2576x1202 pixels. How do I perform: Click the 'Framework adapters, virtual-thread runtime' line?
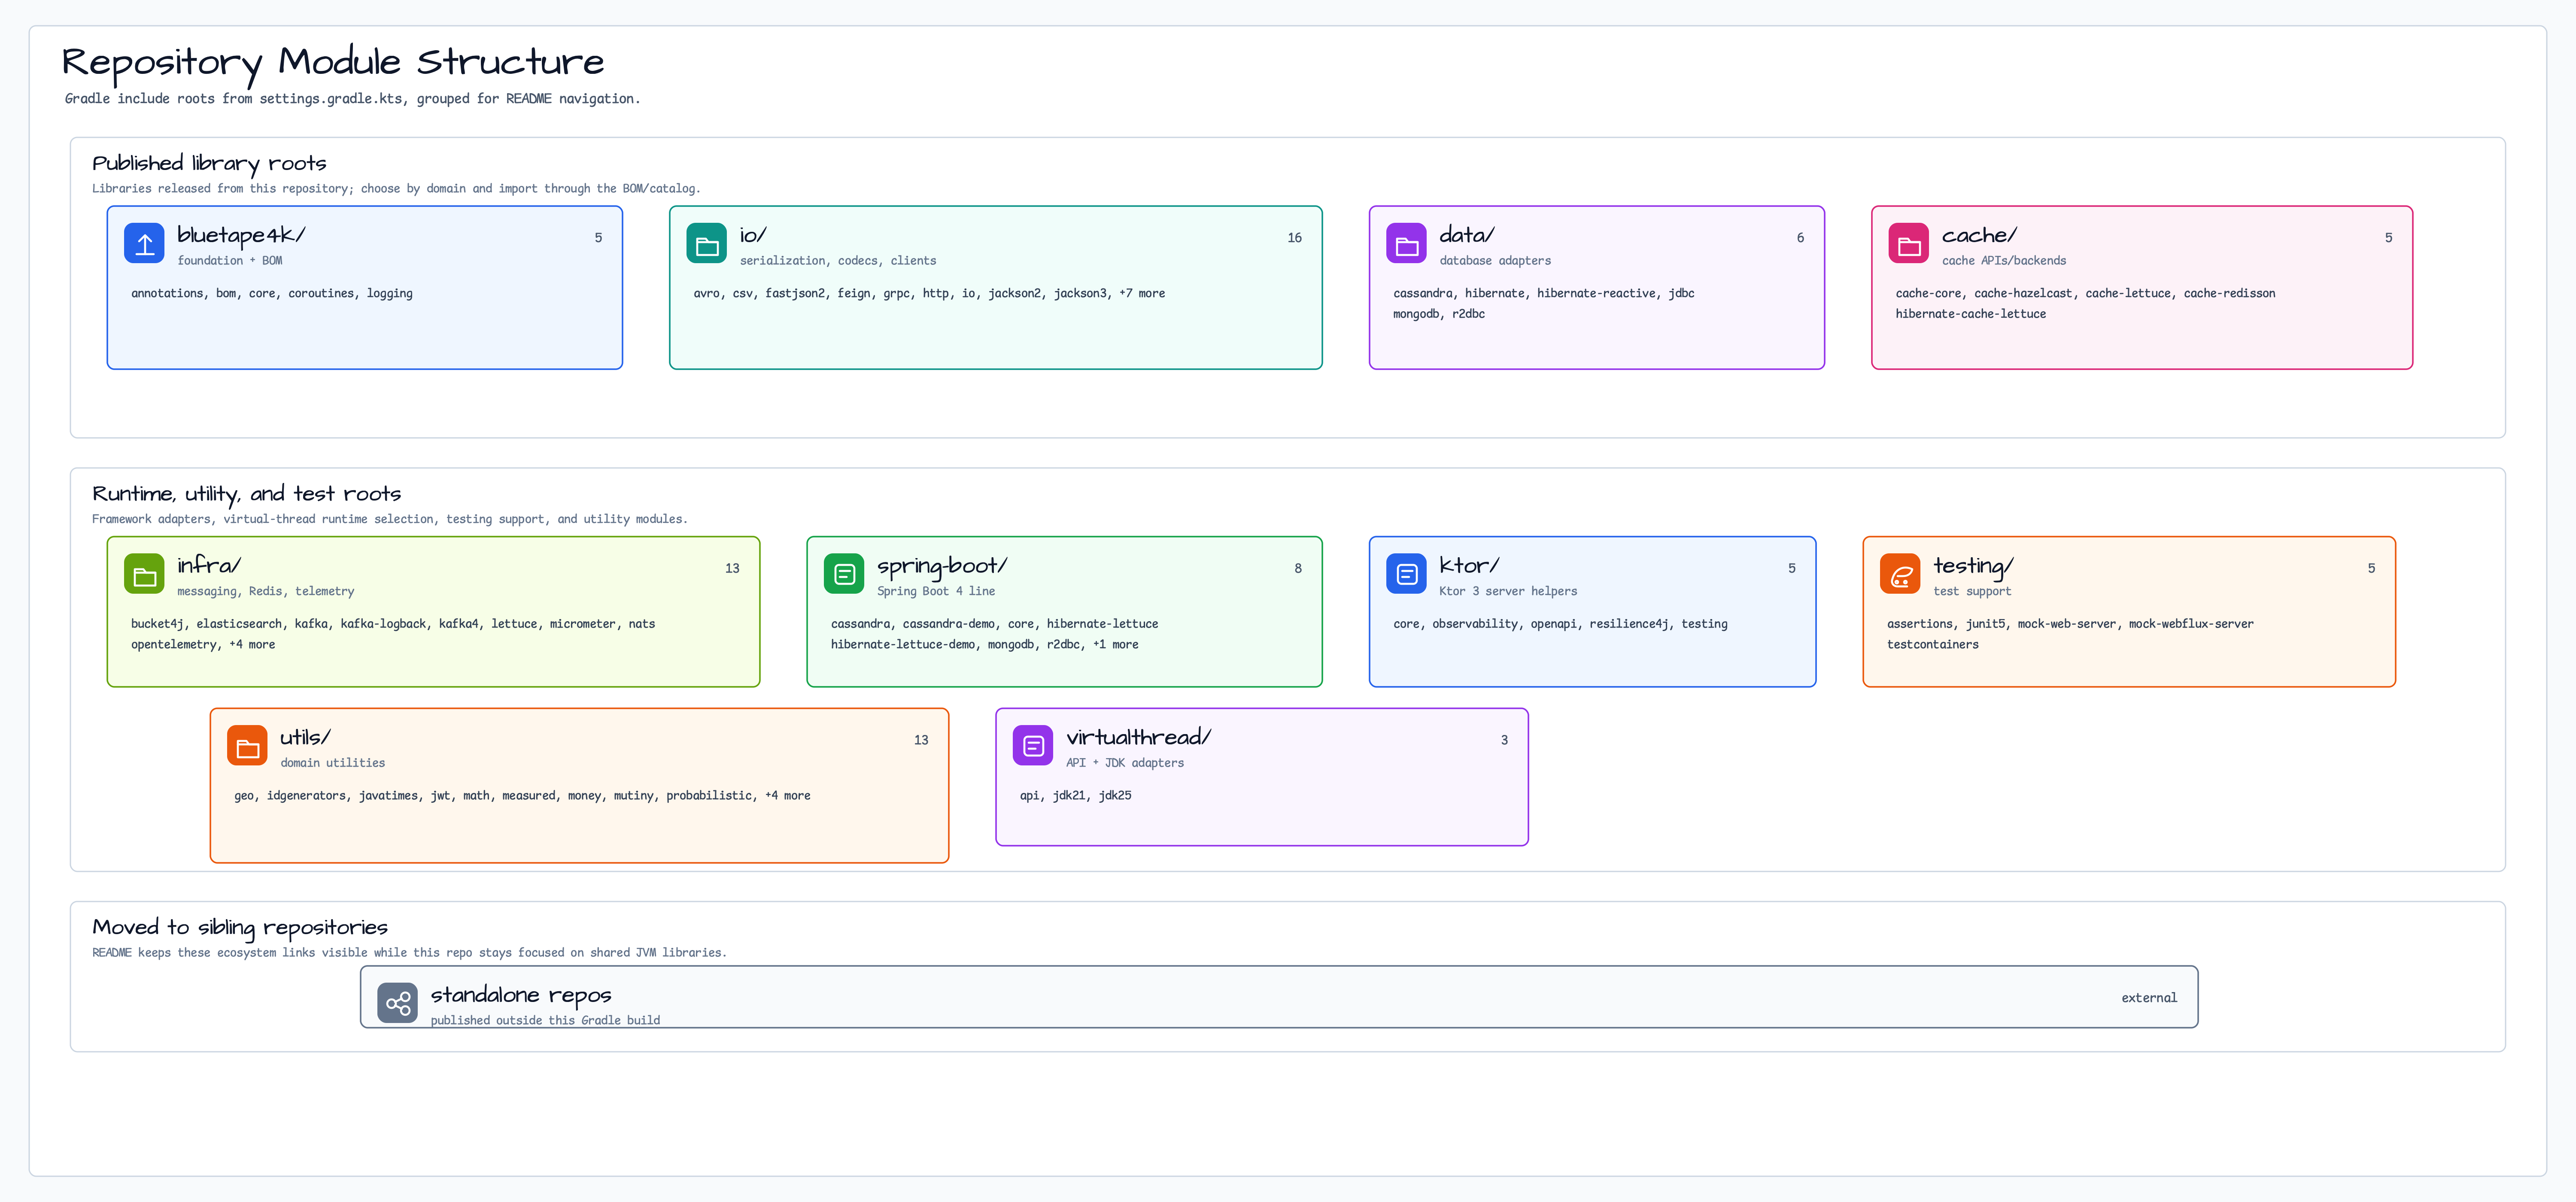390,519
